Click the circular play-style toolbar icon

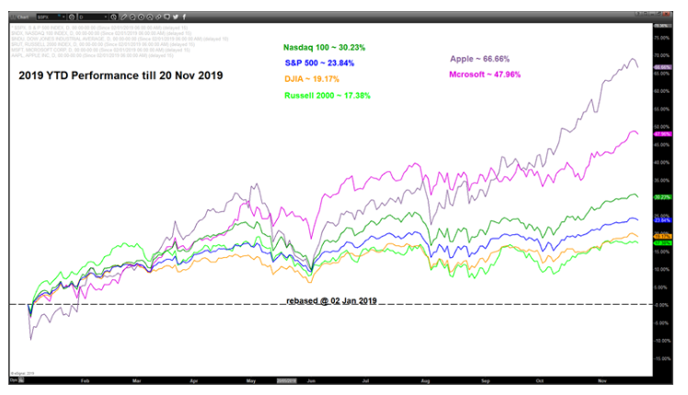tap(141, 17)
